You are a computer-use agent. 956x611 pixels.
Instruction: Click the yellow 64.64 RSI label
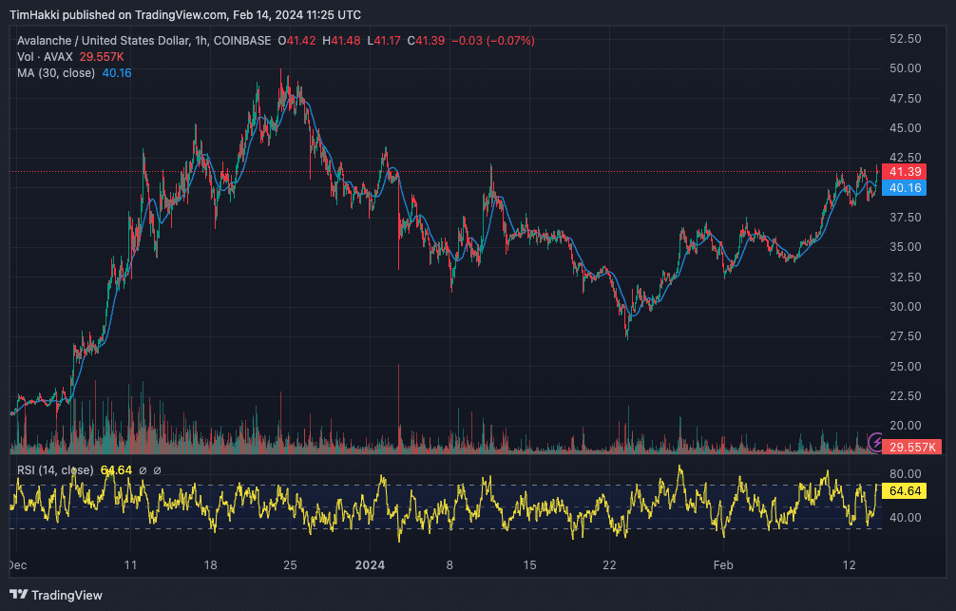coord(904,491)
